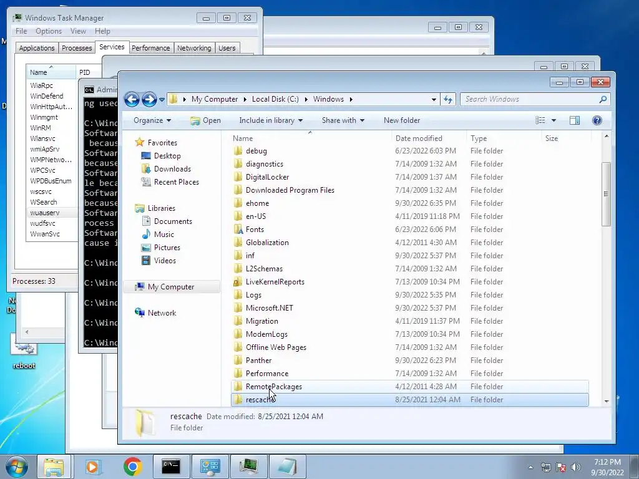Click New folder button

(x=402, y=120)
